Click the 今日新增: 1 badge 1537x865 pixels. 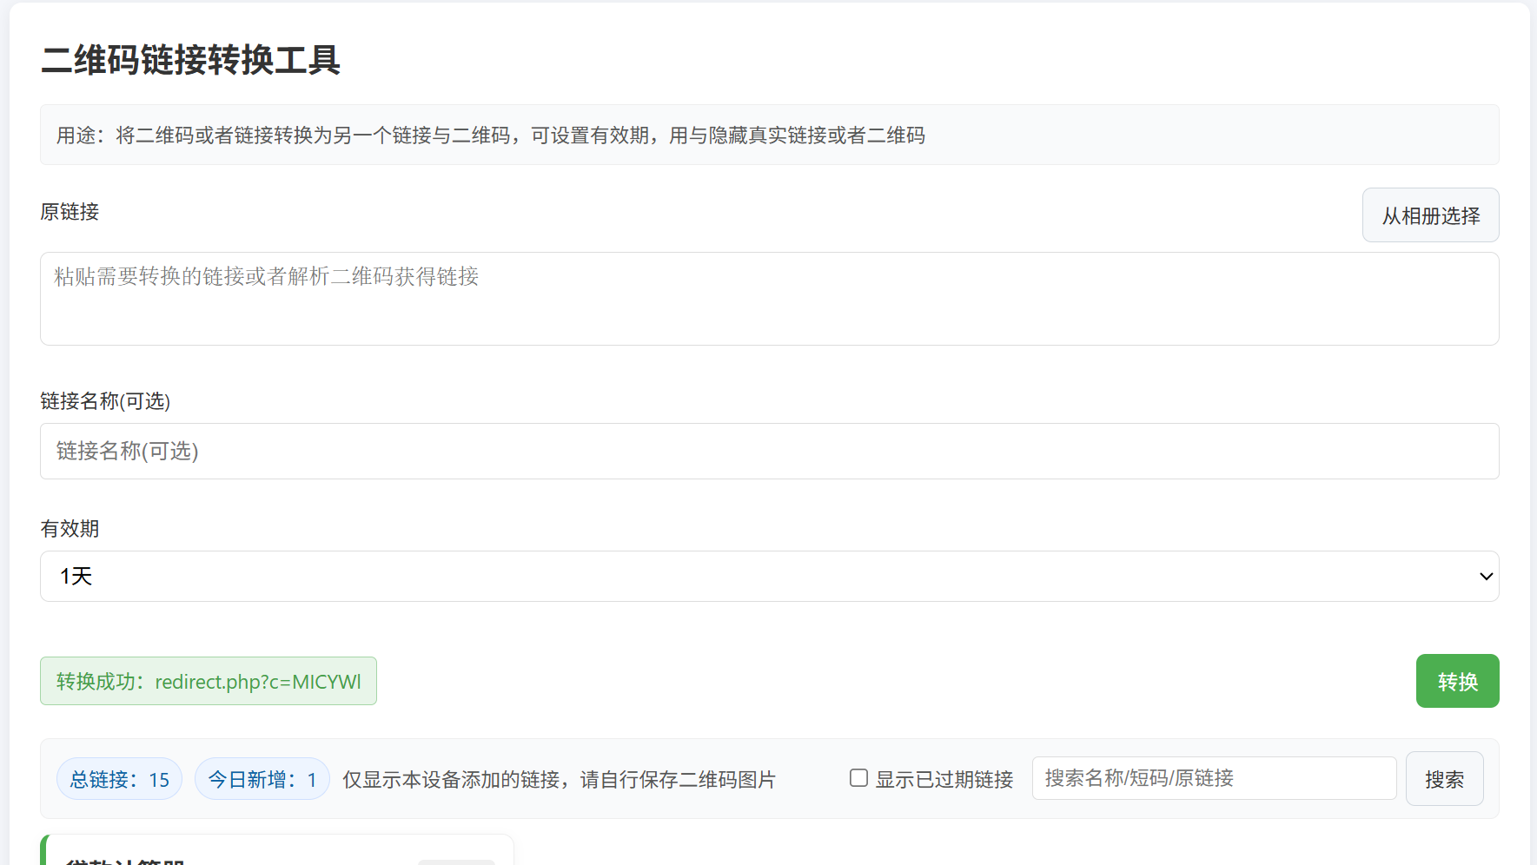click(x=262, y=779)
